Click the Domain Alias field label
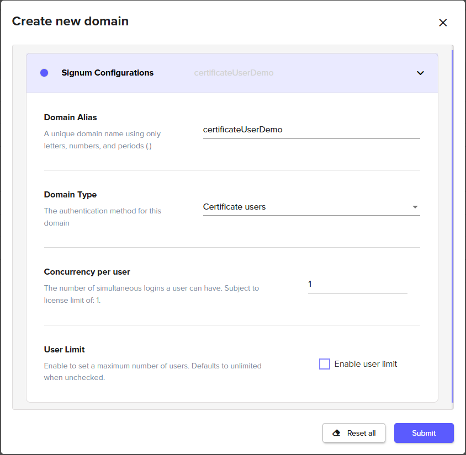This screenshot has height=455, width=466. click(70, 117)
